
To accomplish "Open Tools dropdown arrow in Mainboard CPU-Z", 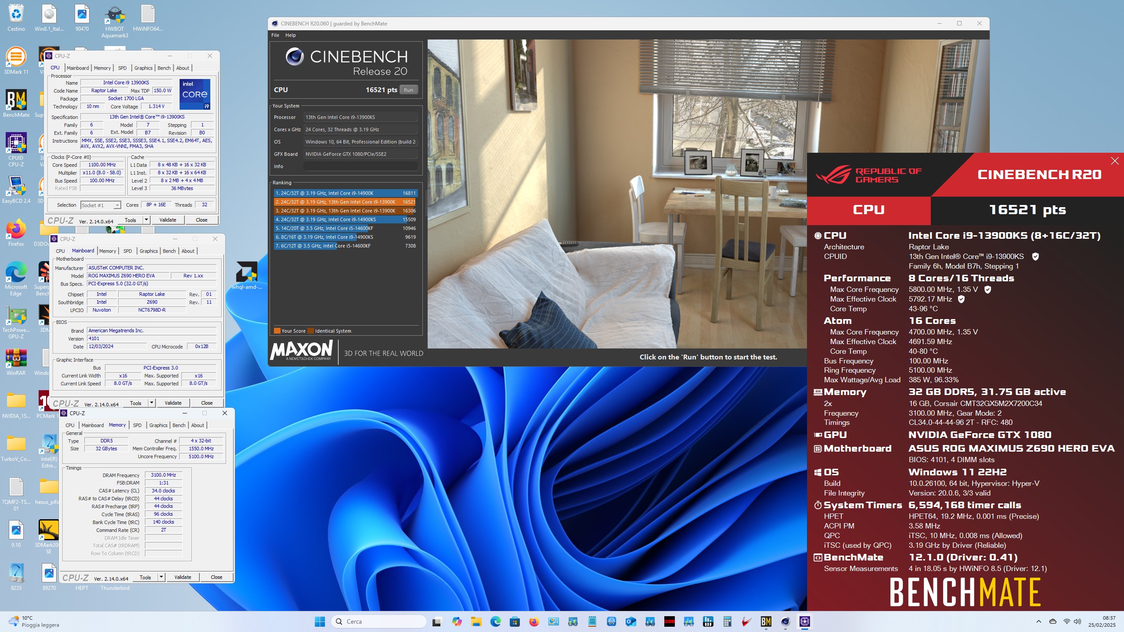I will click(151, 403).
